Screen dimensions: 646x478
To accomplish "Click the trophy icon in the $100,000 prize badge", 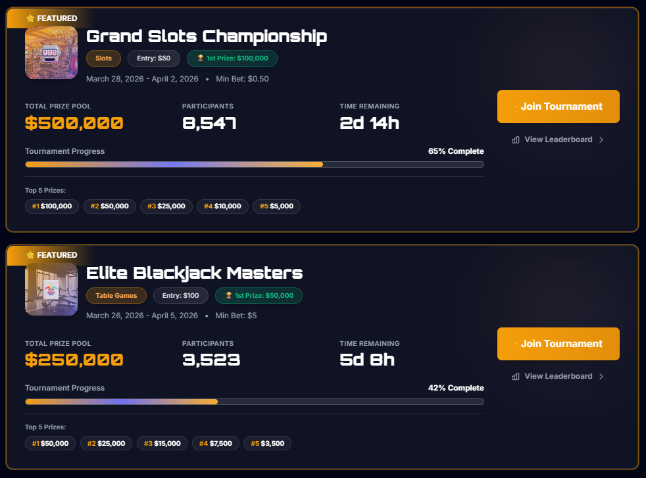I will pos(200,58).
